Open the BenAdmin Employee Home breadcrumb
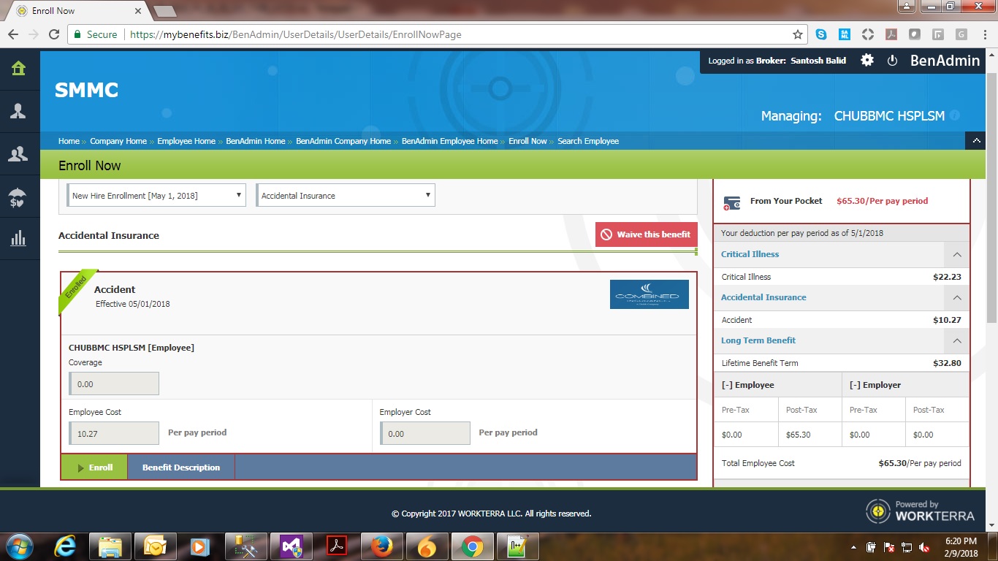The width and height of the screenshot is (998, 561). [449, 141]
